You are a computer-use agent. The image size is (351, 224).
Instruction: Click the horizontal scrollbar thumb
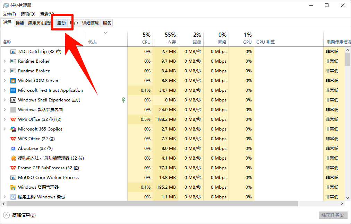click(x=152, y=204)
